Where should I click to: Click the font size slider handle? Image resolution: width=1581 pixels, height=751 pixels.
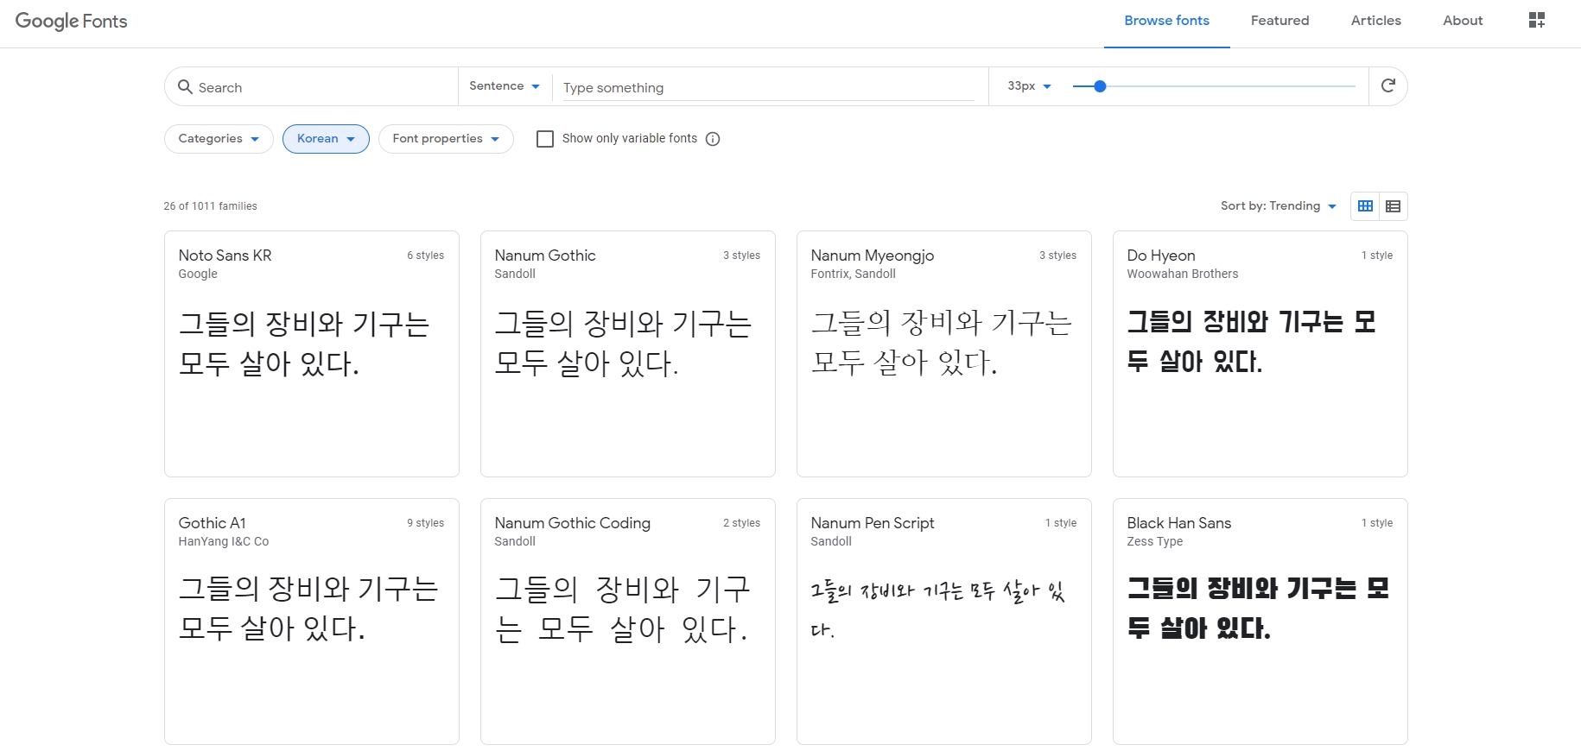tap(1100, 86)
